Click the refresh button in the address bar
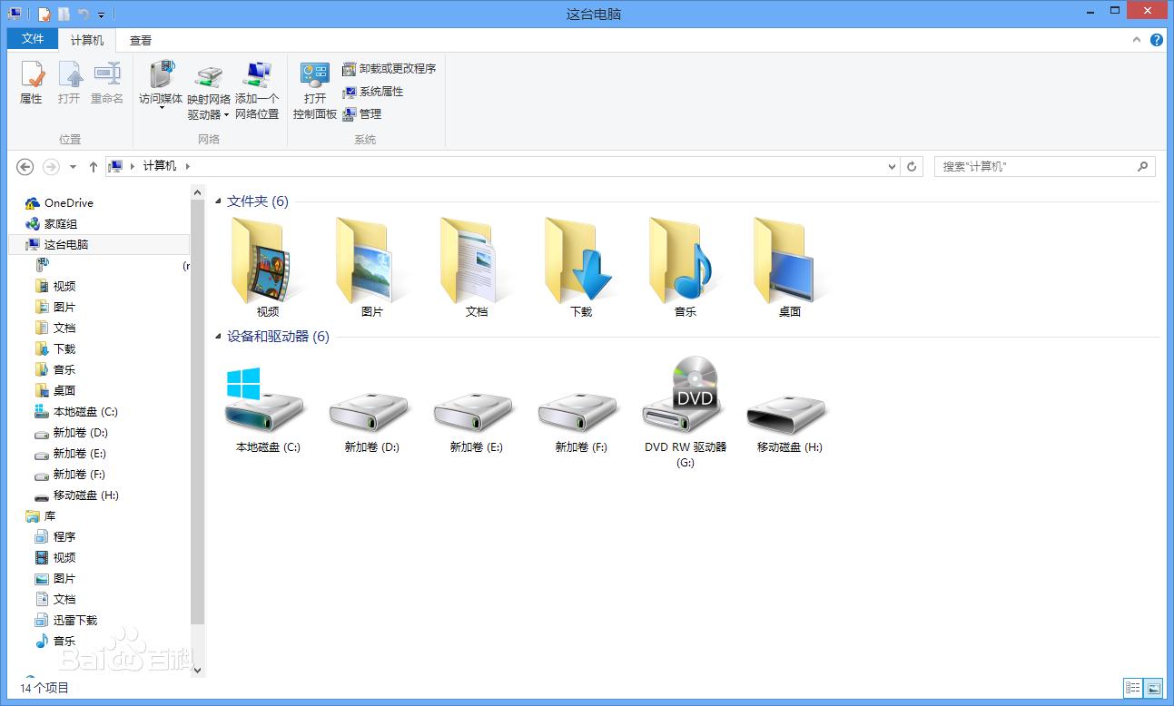Image resolution: width=1174 pixels, height=706 pixels. pyautogui.click(x=912, y=166)
